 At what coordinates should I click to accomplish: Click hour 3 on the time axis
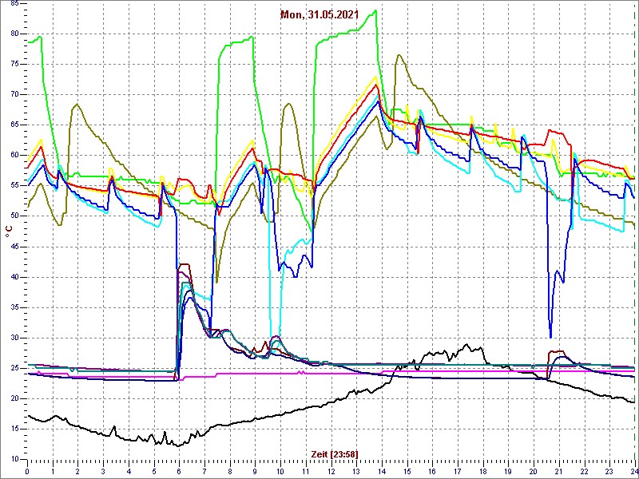[103, 470]
